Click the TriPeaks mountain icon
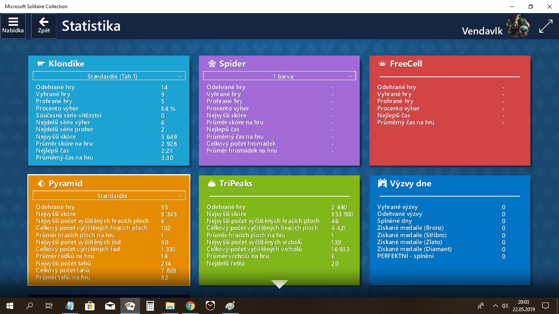The height and width of the screenshot is (314, 559). (212, 184)
